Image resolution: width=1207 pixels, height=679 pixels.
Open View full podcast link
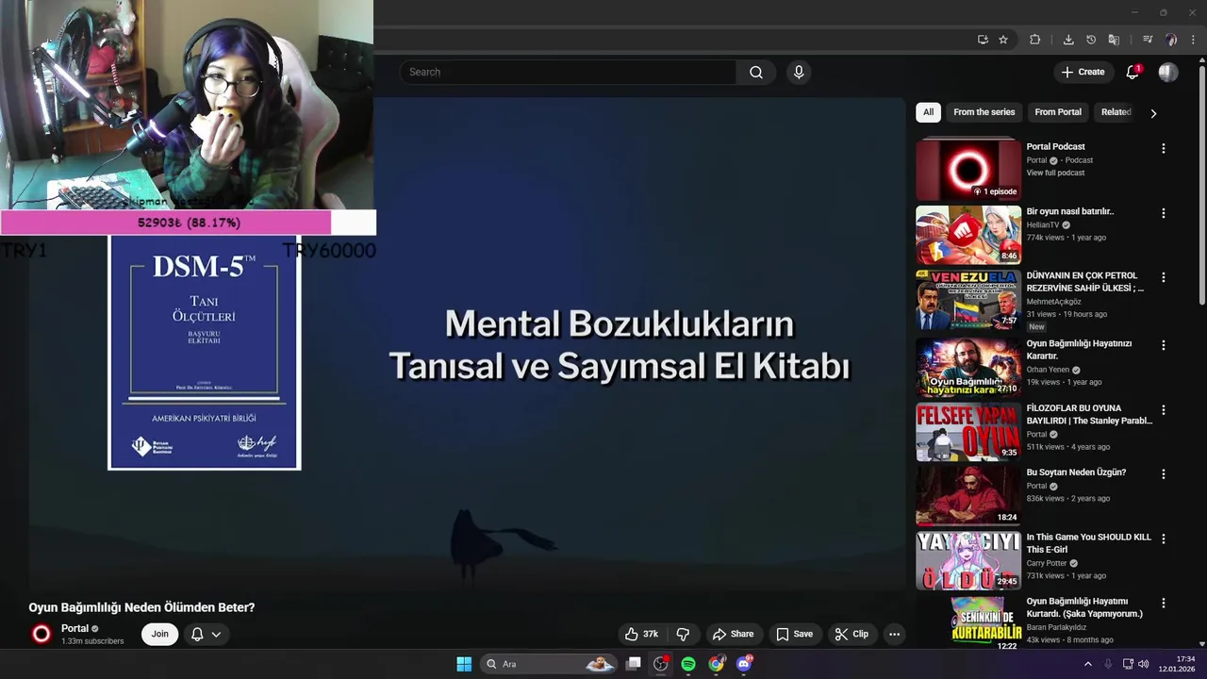click(1055, 173)
